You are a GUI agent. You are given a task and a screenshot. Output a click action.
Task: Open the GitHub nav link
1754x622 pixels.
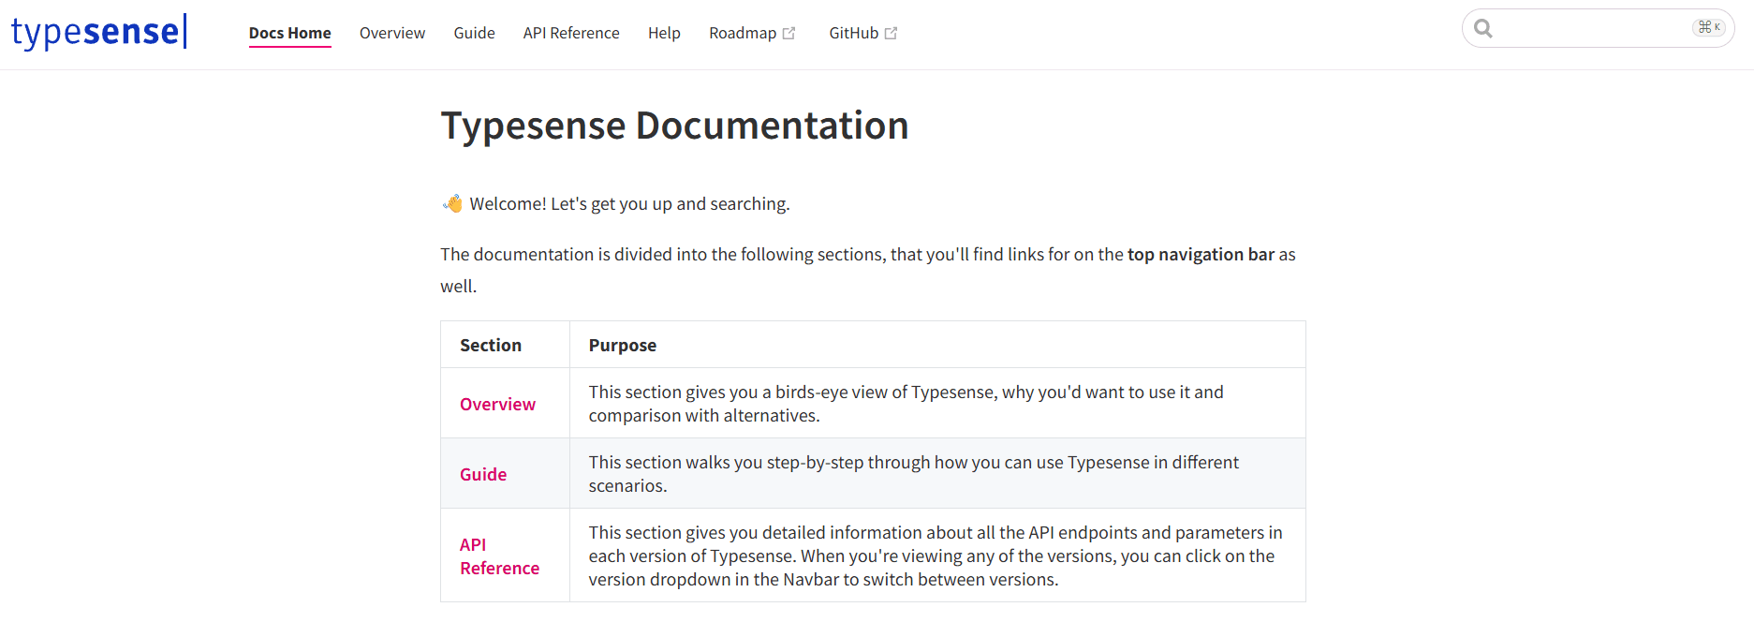862,33
